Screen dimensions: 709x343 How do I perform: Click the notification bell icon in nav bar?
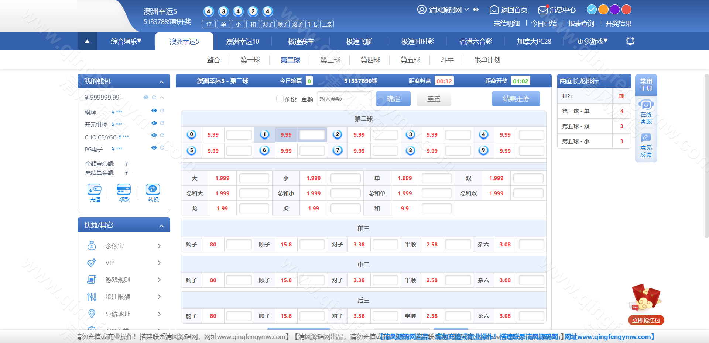[630, 41]
